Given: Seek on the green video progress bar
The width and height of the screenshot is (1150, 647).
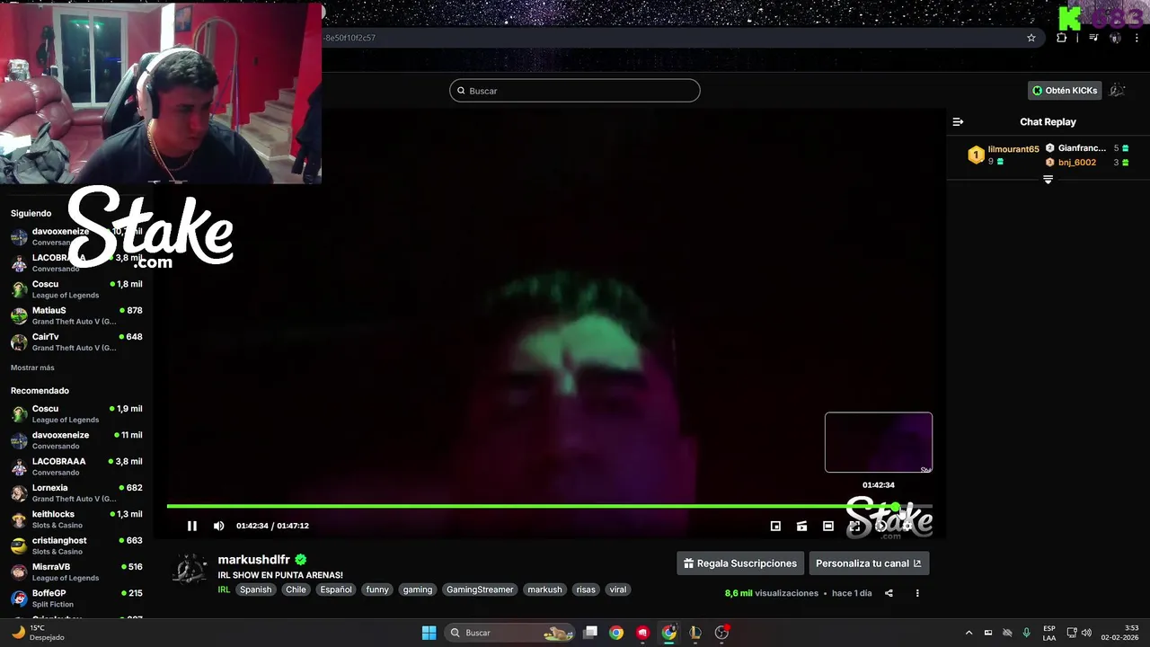Looking at the screenshot, I should (549, 506).
